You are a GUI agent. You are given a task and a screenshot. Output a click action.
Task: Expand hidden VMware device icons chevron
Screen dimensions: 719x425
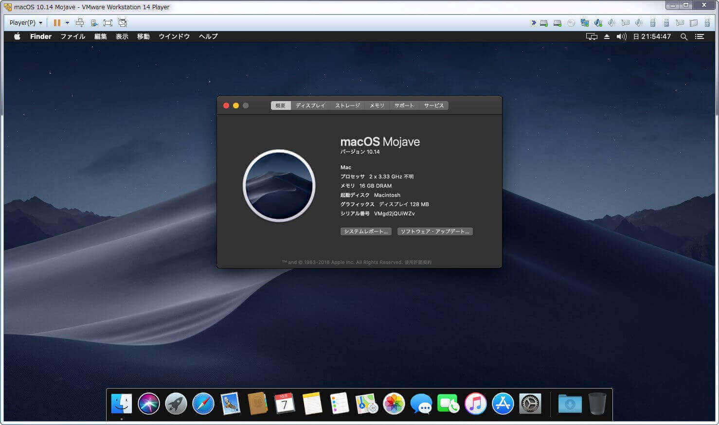(534, 23)
